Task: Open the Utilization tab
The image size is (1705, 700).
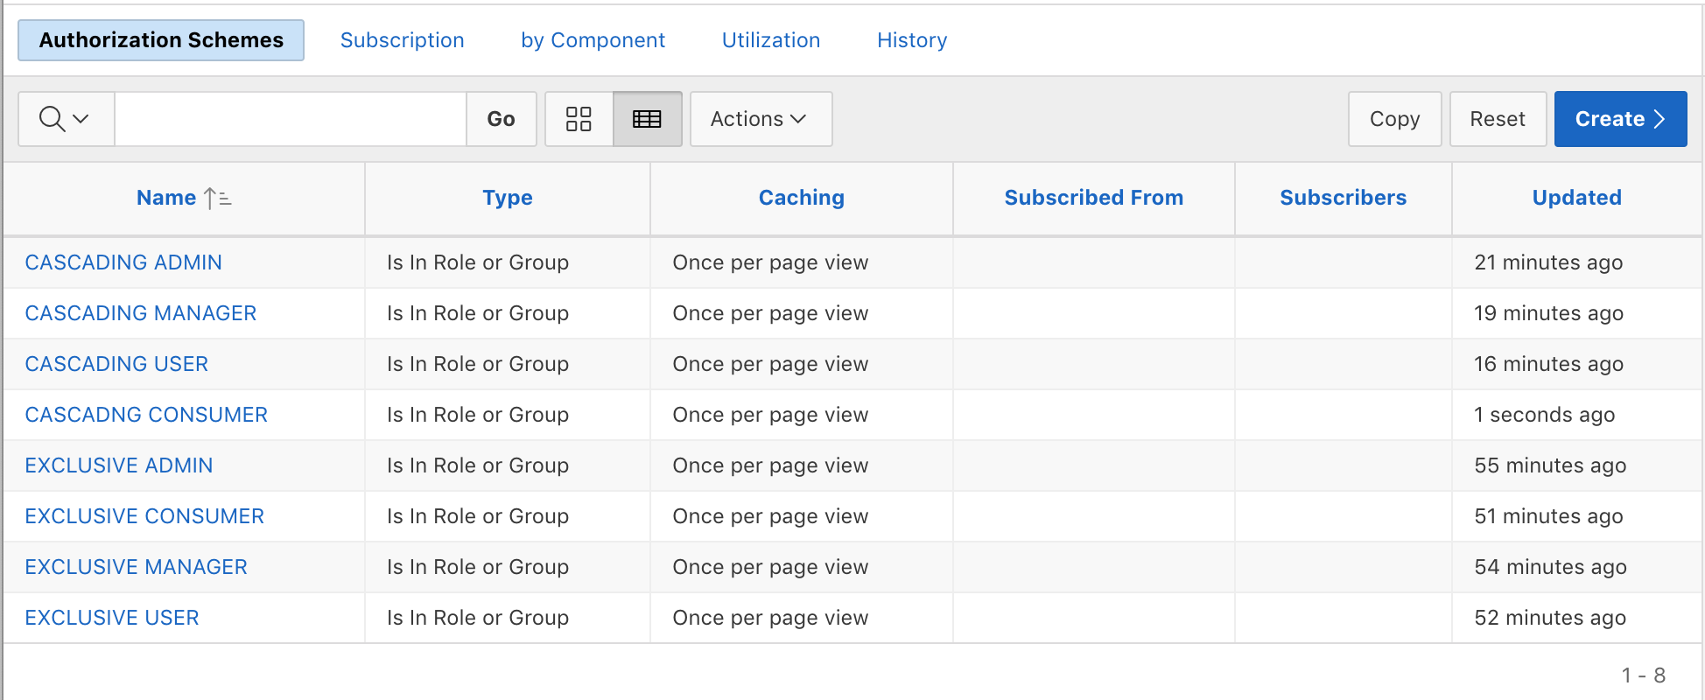Action: tap(770, 40)
